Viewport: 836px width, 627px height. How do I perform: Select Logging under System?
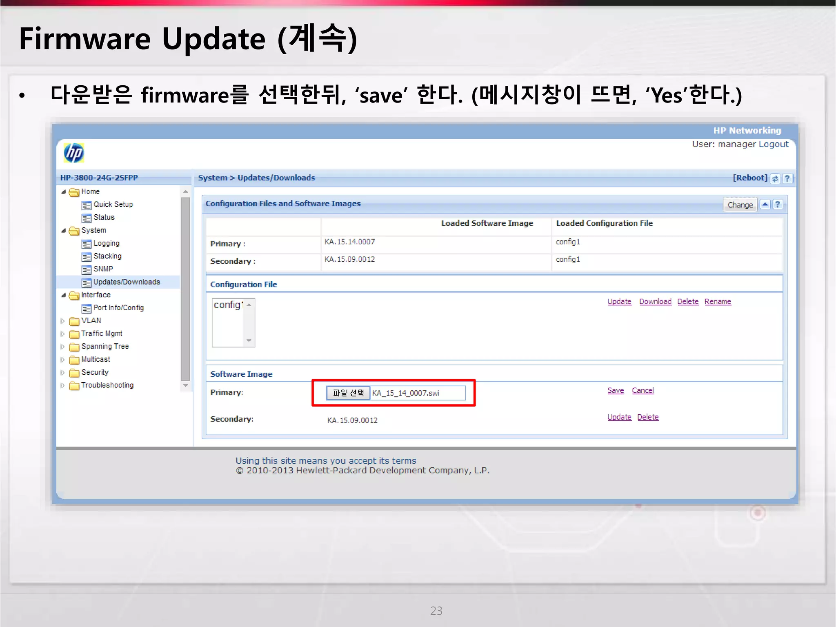click(x=107, y=243)
